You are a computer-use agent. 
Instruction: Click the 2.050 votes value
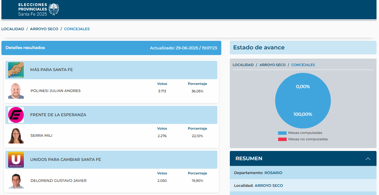pyautogui.click(x=162, y=181)
